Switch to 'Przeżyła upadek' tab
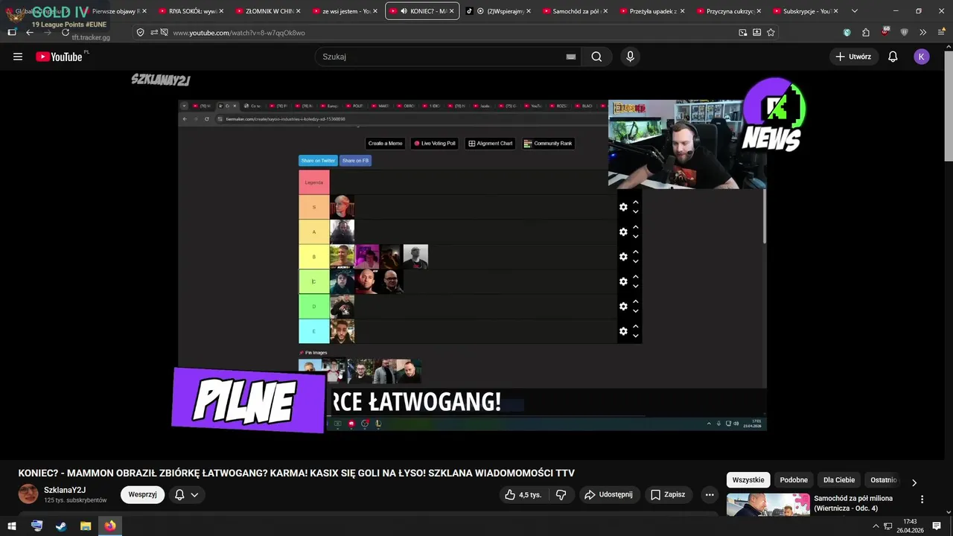Viewport: 953px width, 536px height. tap(651, 11)
